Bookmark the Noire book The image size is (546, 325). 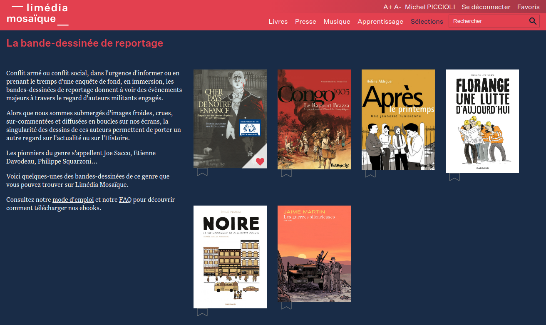point(202,312)
